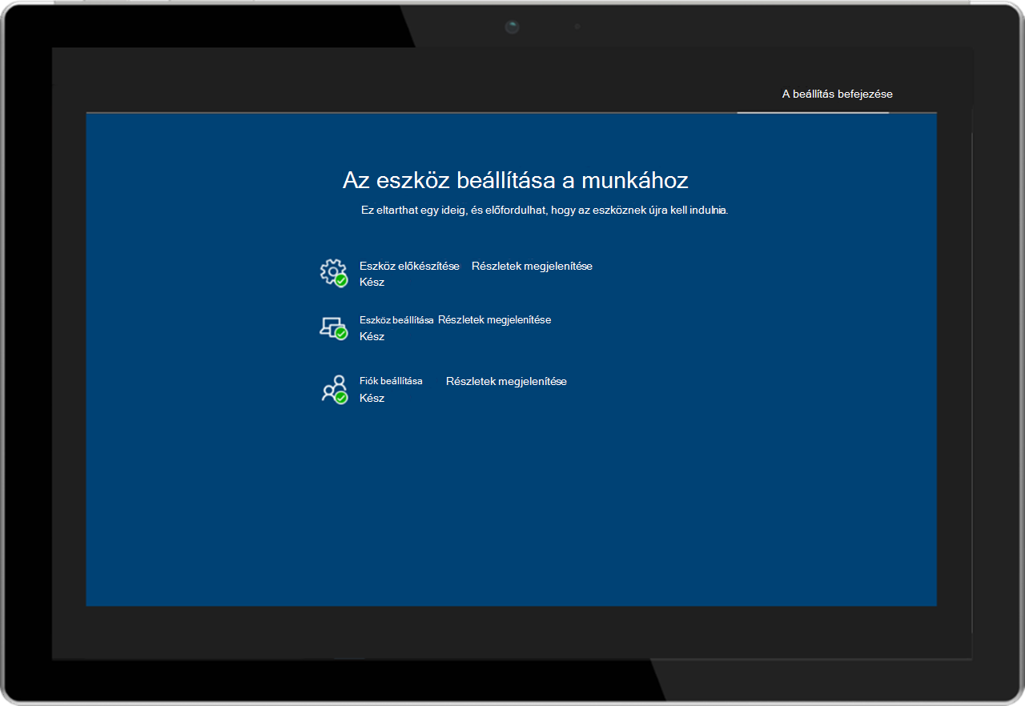1025x706 pixels.
Task: Click the 'Eszköz előkészítése' label
Action: pos(409,266)
